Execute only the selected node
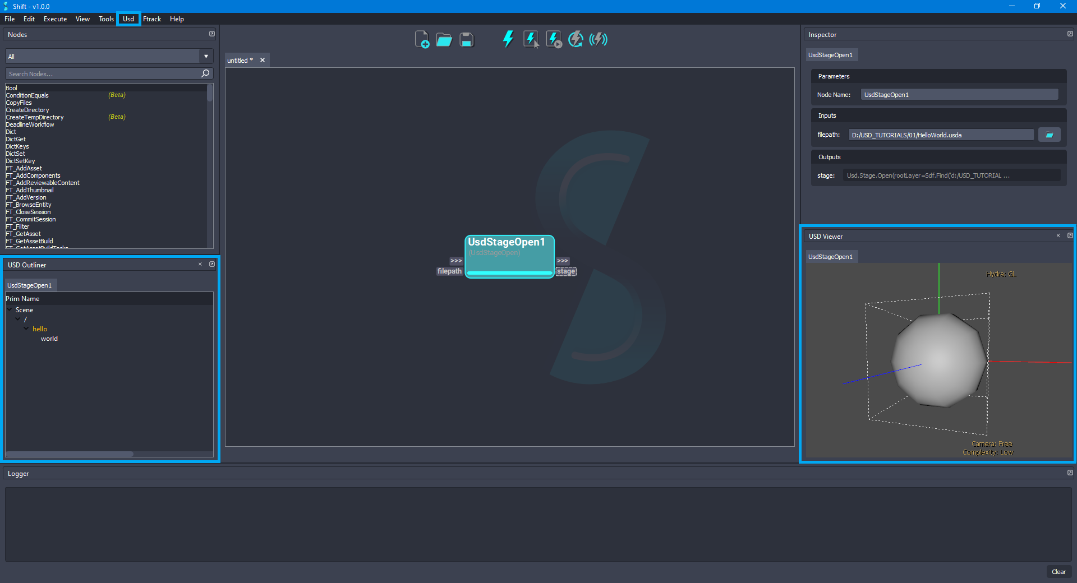This screenshot has height=583, width=1077. tap(530, 39)
